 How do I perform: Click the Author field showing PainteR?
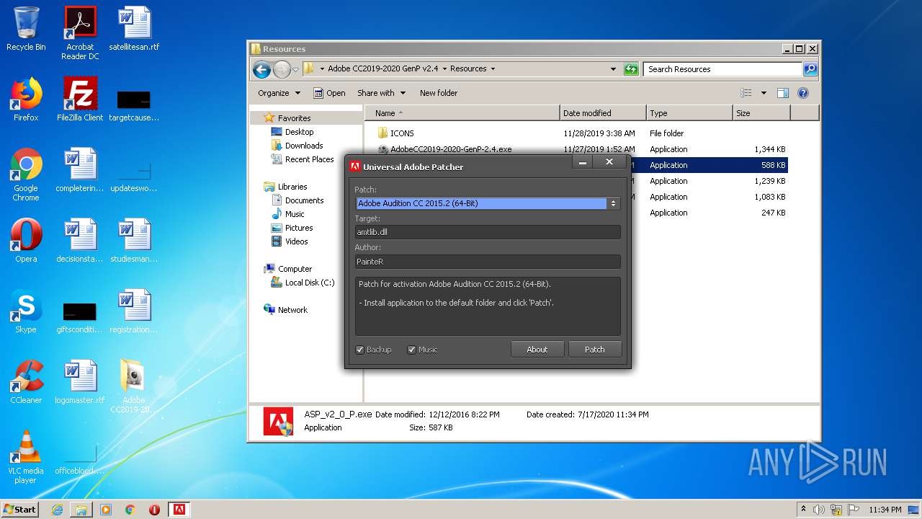[488, 262]
